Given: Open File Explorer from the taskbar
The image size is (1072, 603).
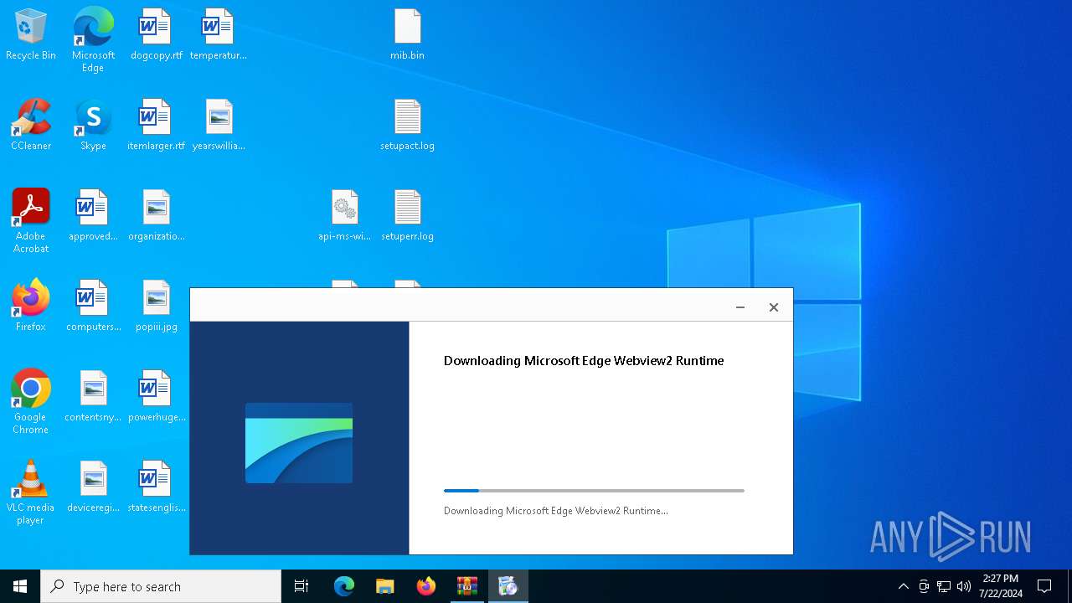Looking at the screenshot, I should [385, 586].
